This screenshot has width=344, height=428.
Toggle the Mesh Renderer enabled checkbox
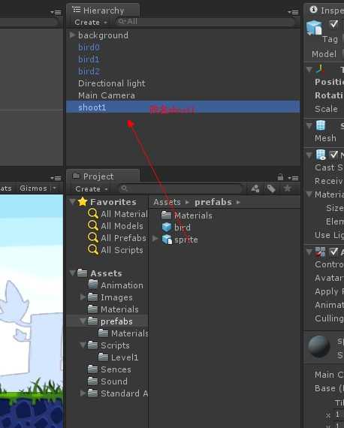click(333, 155)
